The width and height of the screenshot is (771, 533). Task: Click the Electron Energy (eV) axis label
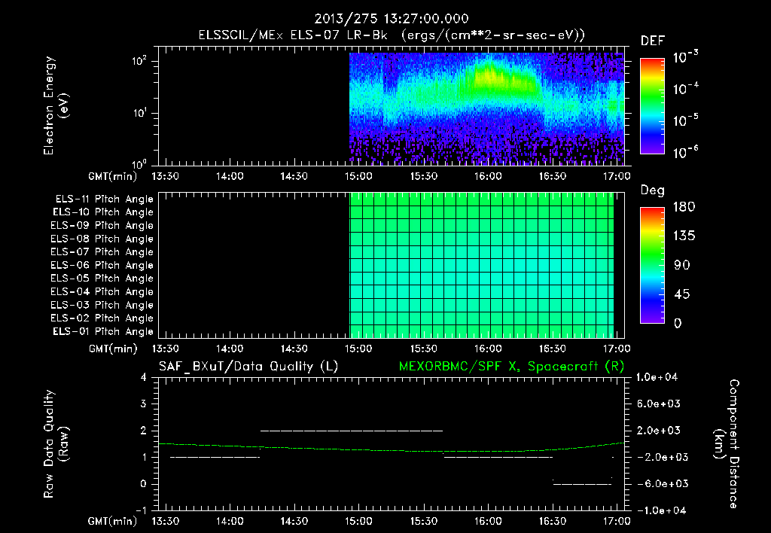click(56, 105)
